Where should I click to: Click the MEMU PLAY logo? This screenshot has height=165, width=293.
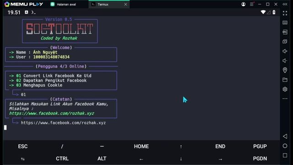(x=24, y=4)
